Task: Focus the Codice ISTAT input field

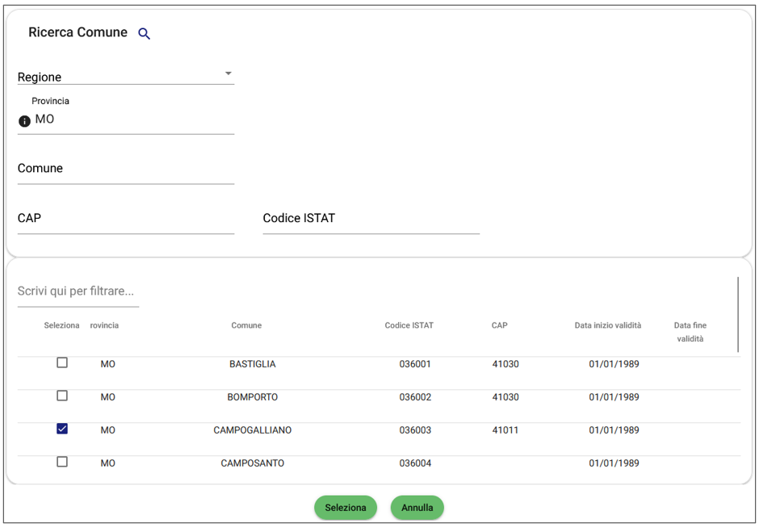Action: tap(371, 219)
